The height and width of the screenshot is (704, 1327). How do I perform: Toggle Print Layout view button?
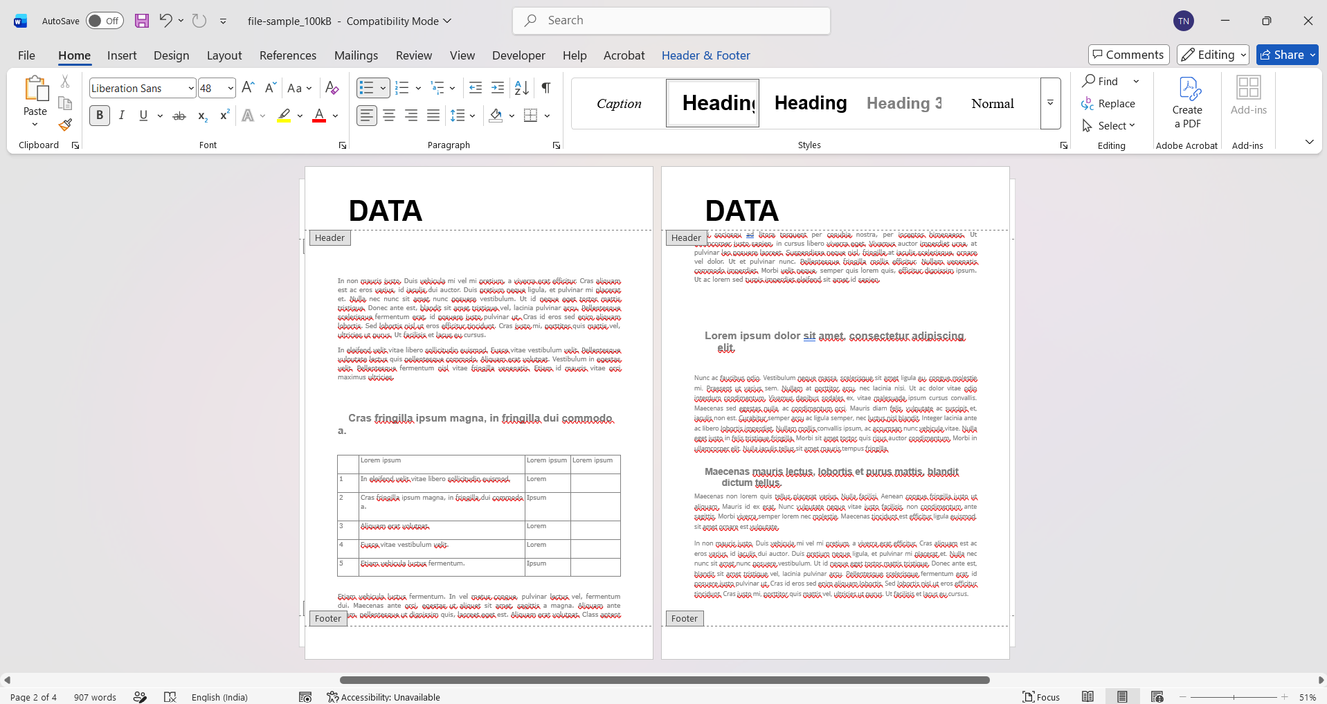(x=1122, y=696)
